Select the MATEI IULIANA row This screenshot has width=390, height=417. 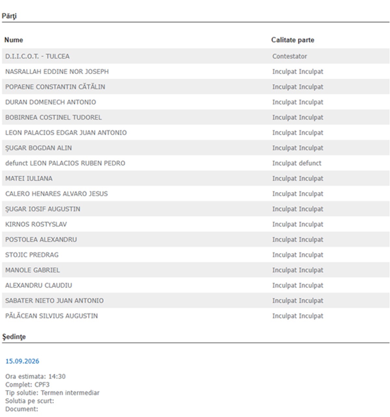[x=196, y=178]
